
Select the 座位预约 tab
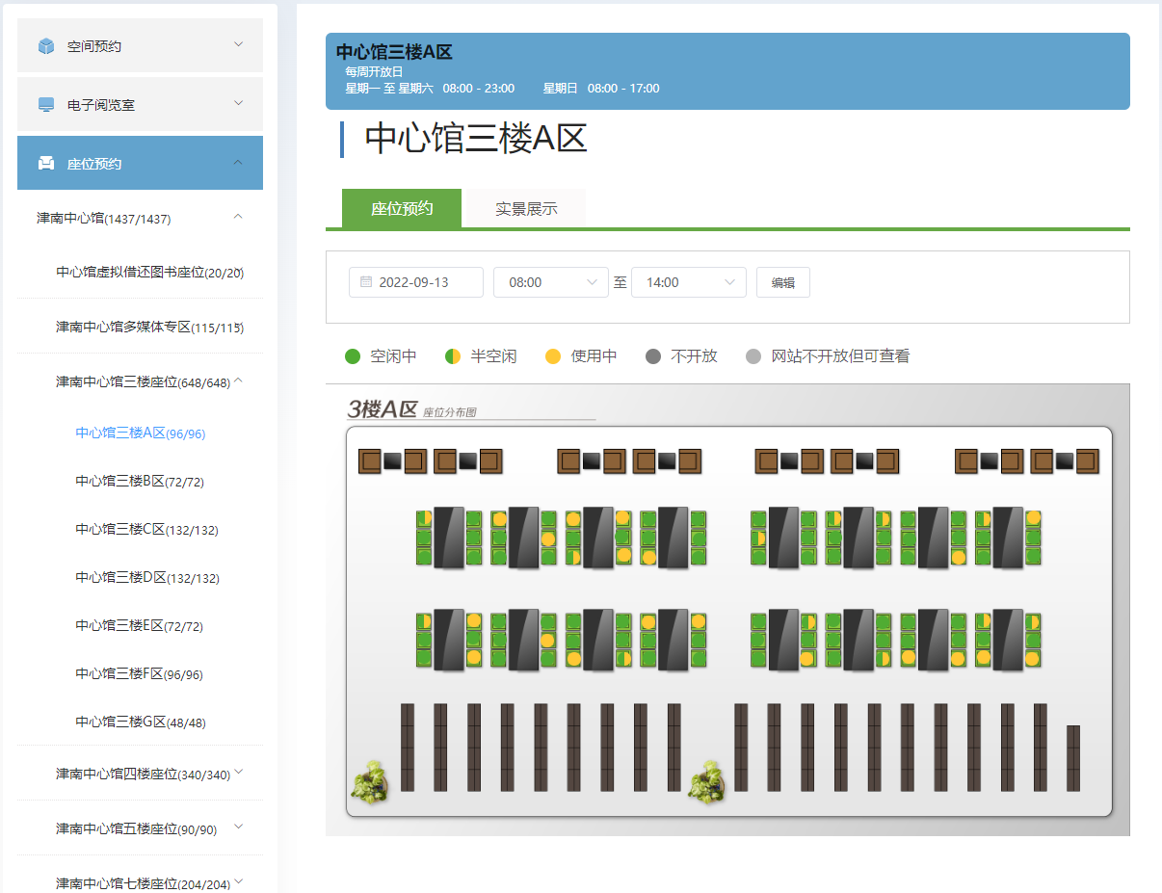click(402, 209)
